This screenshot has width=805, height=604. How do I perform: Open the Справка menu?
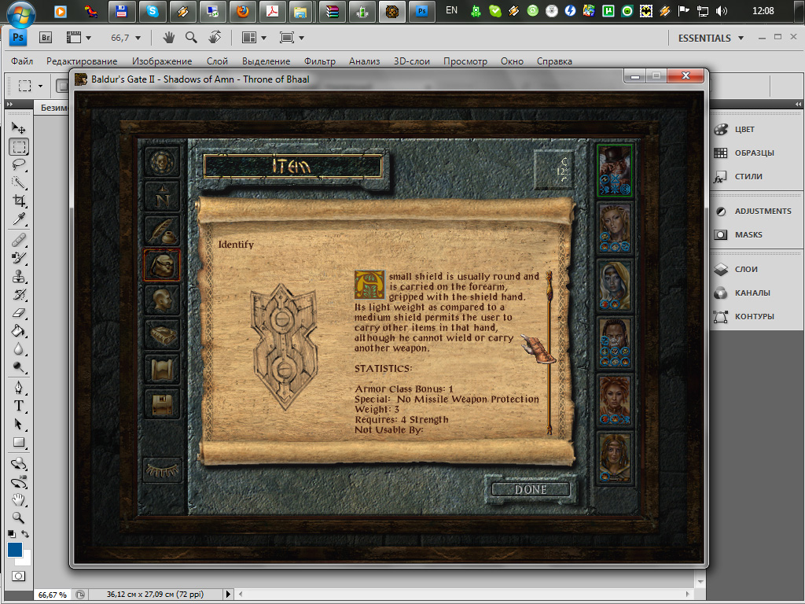554,61
